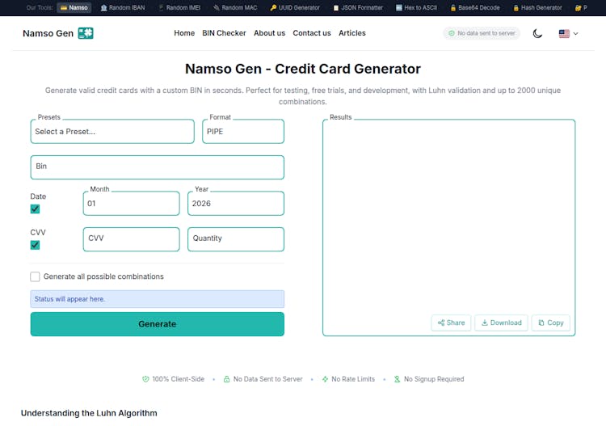Click the Namso Gen logo icon
The height and width of the screenshot is (426, 606).
[x=86, y=33]
